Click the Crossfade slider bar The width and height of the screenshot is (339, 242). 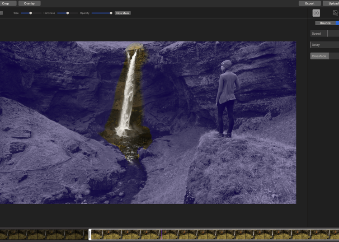click(x=325, y=56)
